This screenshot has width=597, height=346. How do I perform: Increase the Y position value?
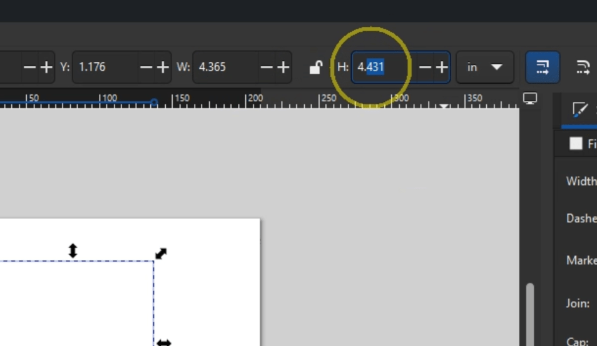(x=163, y=67)
